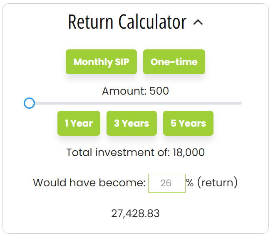Image resolution: width=273 pixels, height=249 pixels.
Task: Jump to the far right end of the amount slider
Action: pyautogui.click(x=241, y=103)
